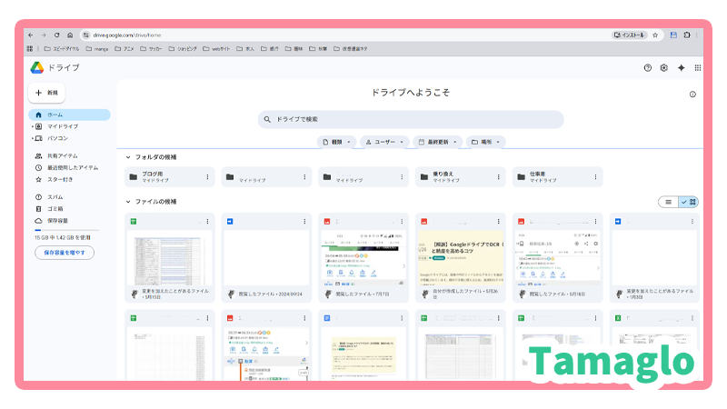Open the Gemini sparkle icon in header
This screenshot has width=727, height=409.
pos(681,67)
